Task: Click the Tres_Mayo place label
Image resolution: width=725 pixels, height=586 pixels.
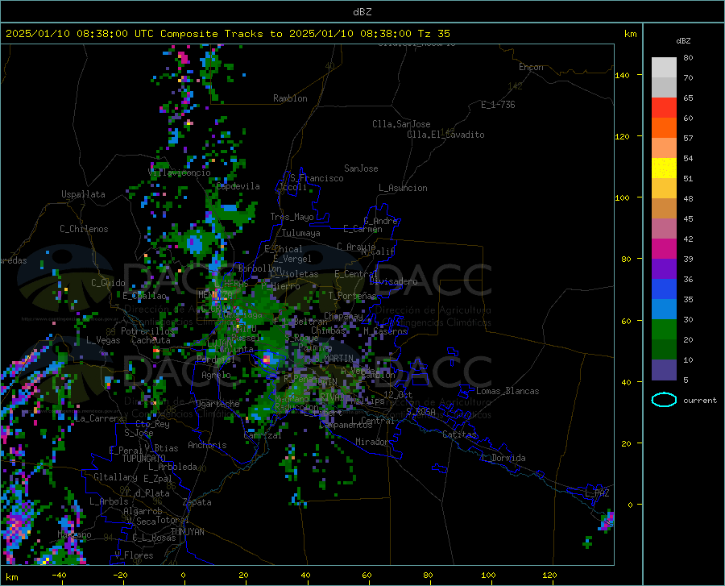Action: pyautogui.click(x=292, y=217)
